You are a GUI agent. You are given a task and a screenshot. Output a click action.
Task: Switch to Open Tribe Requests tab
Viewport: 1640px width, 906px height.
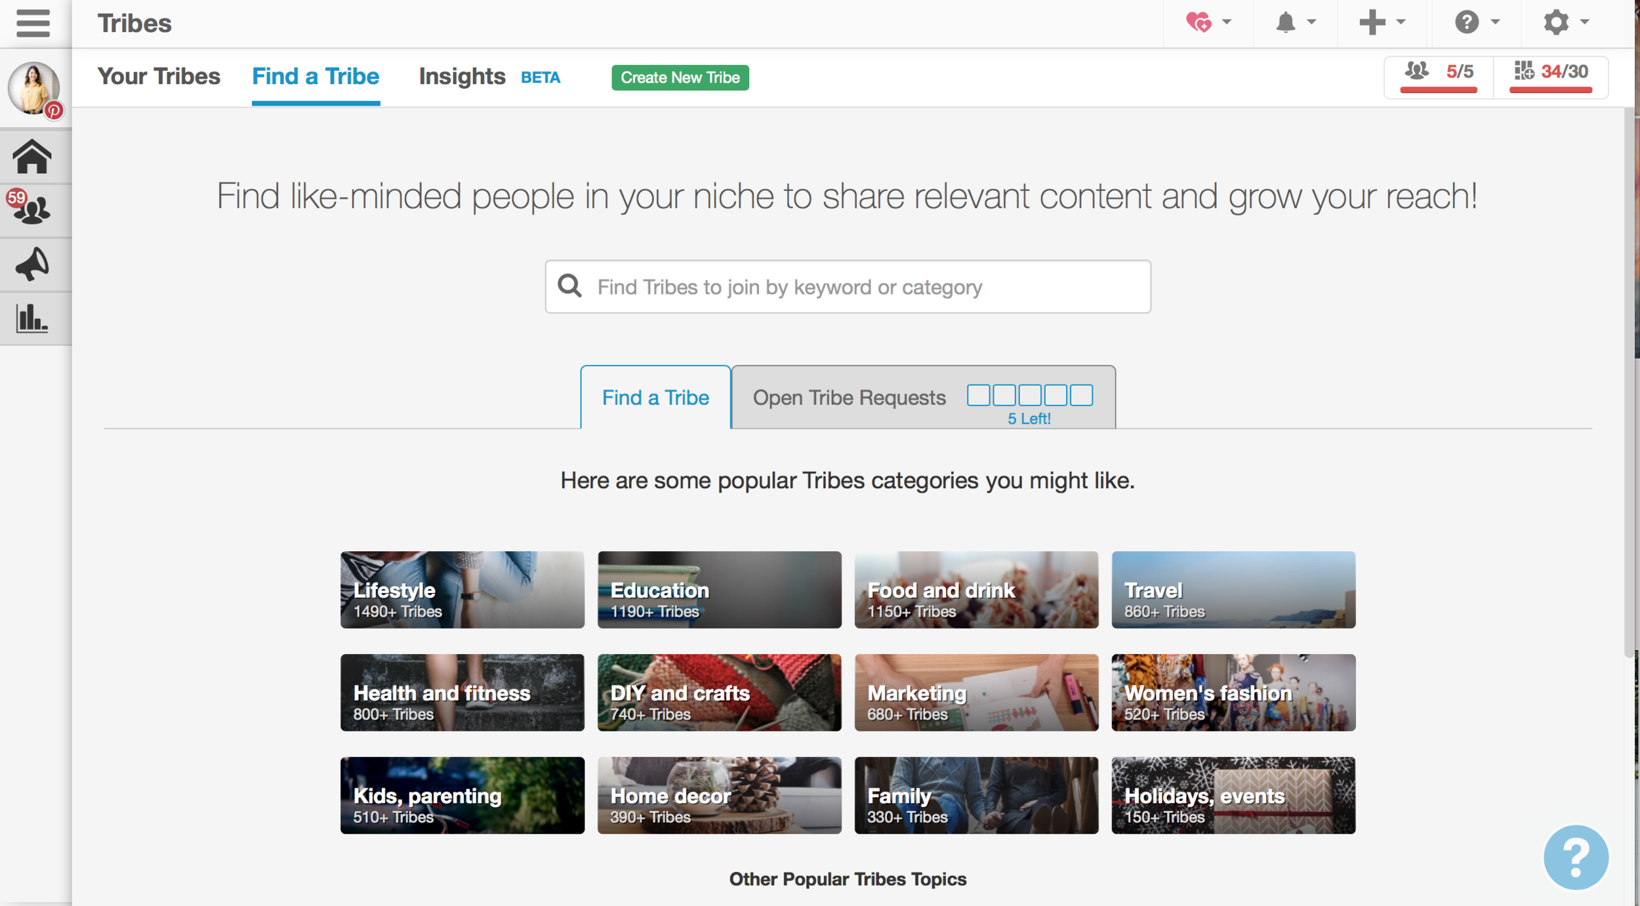(923, 397)
